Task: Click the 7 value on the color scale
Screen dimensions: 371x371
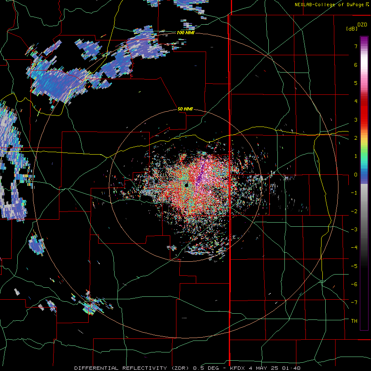Action: (x=356, y=46)
